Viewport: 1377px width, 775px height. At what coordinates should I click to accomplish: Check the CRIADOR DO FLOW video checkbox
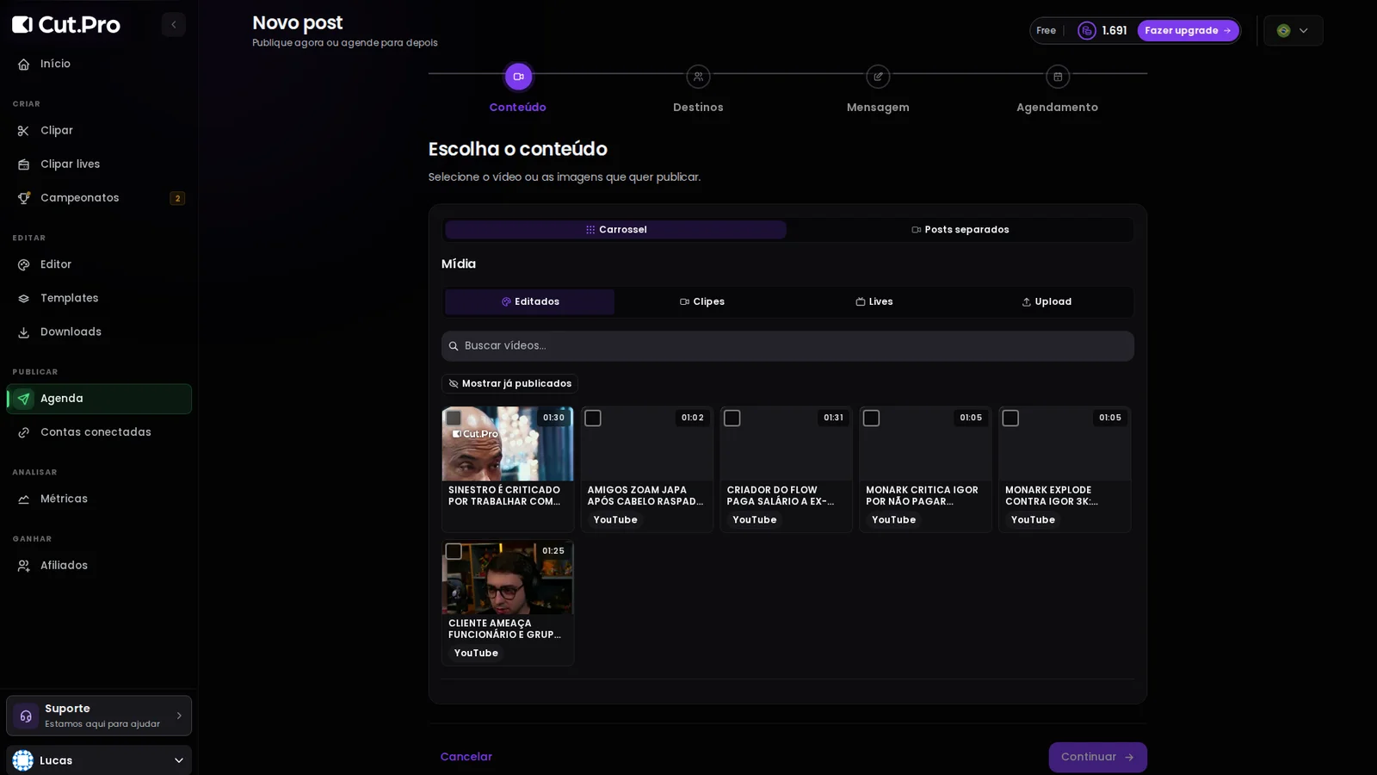[x=732, y=418]
